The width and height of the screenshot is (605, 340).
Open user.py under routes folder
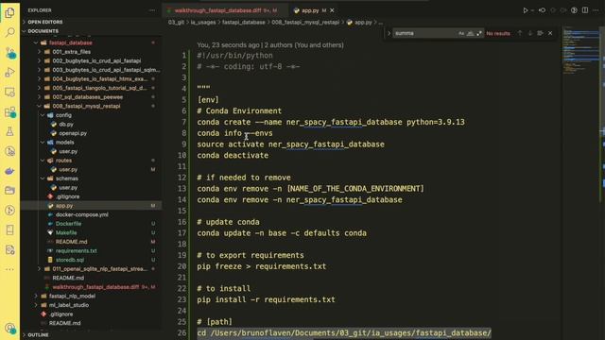point(68,170)
